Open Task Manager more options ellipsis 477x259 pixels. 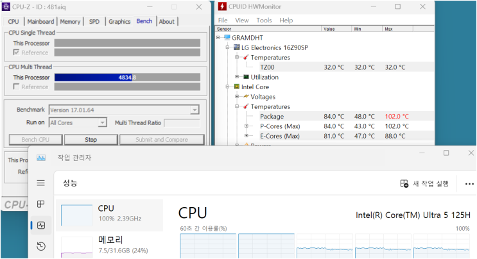(x=469, y=184)
